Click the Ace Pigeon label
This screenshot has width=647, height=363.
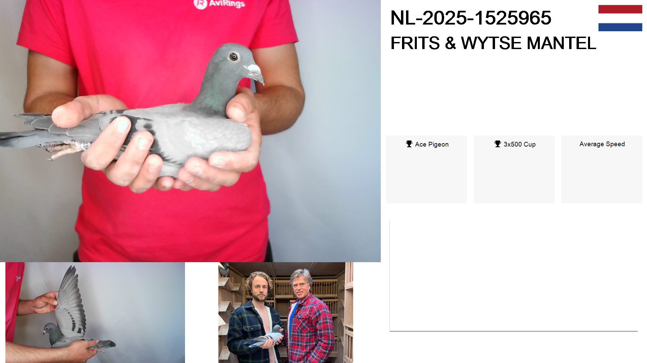432,144
